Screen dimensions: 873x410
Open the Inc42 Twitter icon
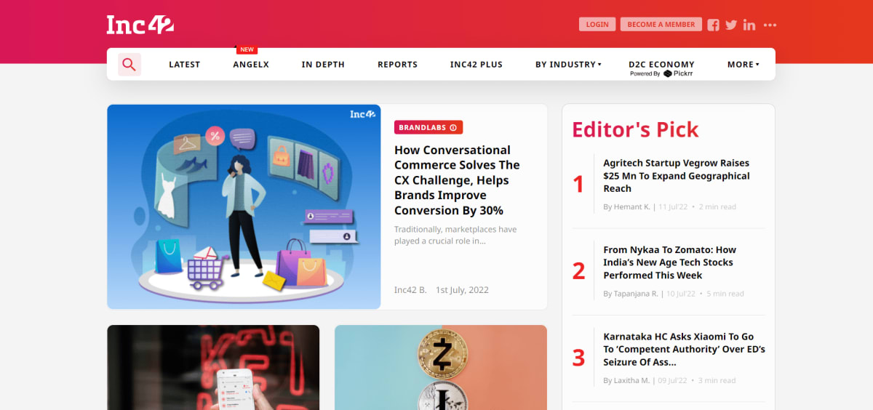(x=731, y=25)
